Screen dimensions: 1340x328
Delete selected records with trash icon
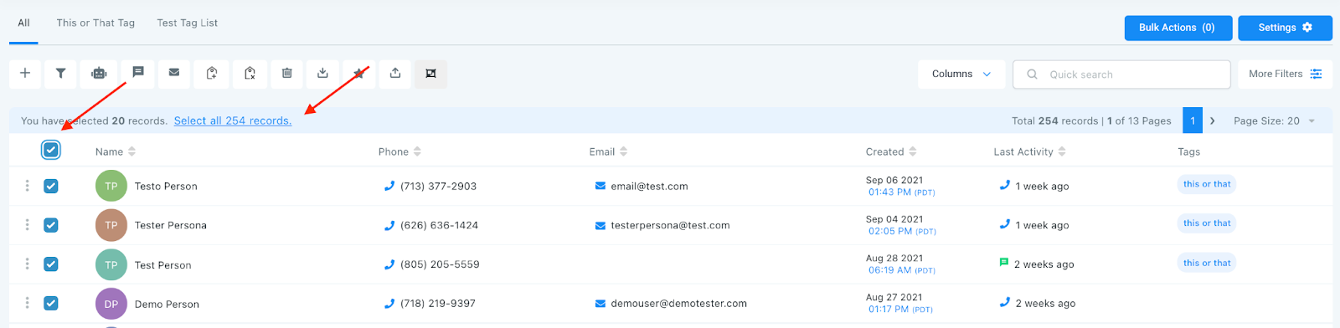(x=286, y=74)
